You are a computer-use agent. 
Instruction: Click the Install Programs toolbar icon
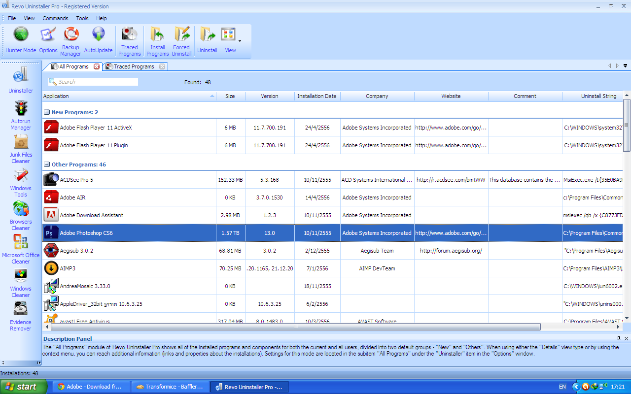[158, 41]
